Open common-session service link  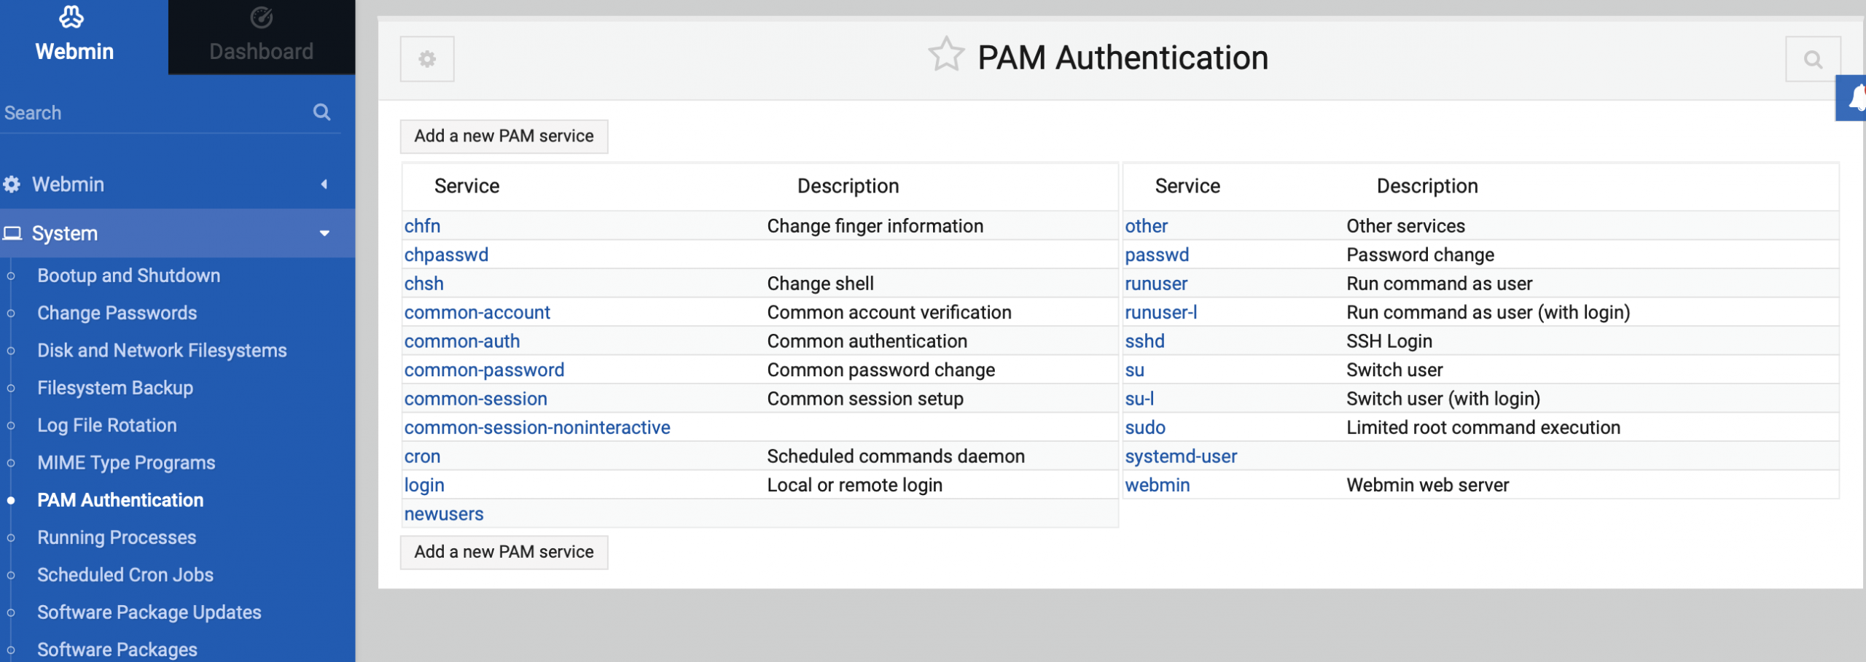pos(475,399)
